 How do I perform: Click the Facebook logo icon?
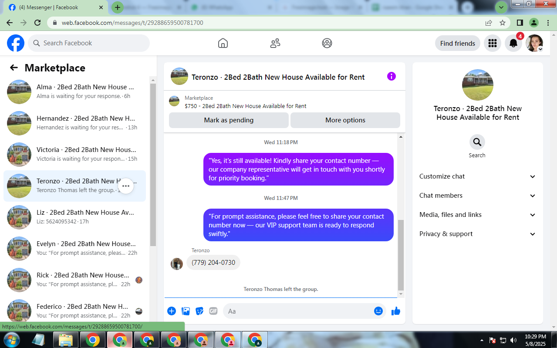click(x=16, y=43)
